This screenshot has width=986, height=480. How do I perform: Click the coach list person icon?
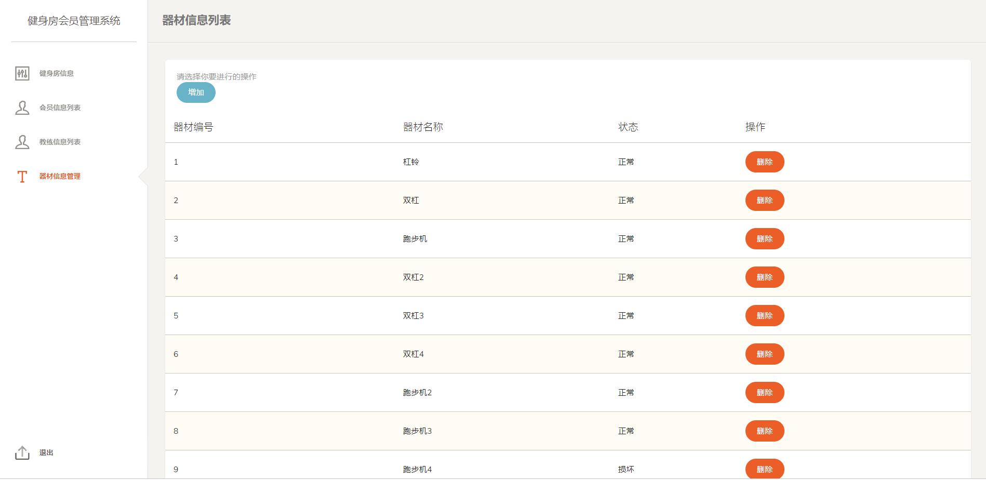pos(22,142)
